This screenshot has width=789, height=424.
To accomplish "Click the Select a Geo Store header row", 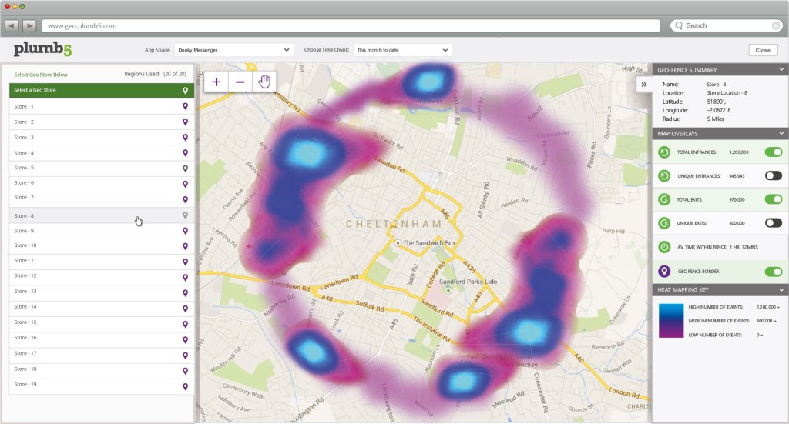I will click(x=102, y=91).
